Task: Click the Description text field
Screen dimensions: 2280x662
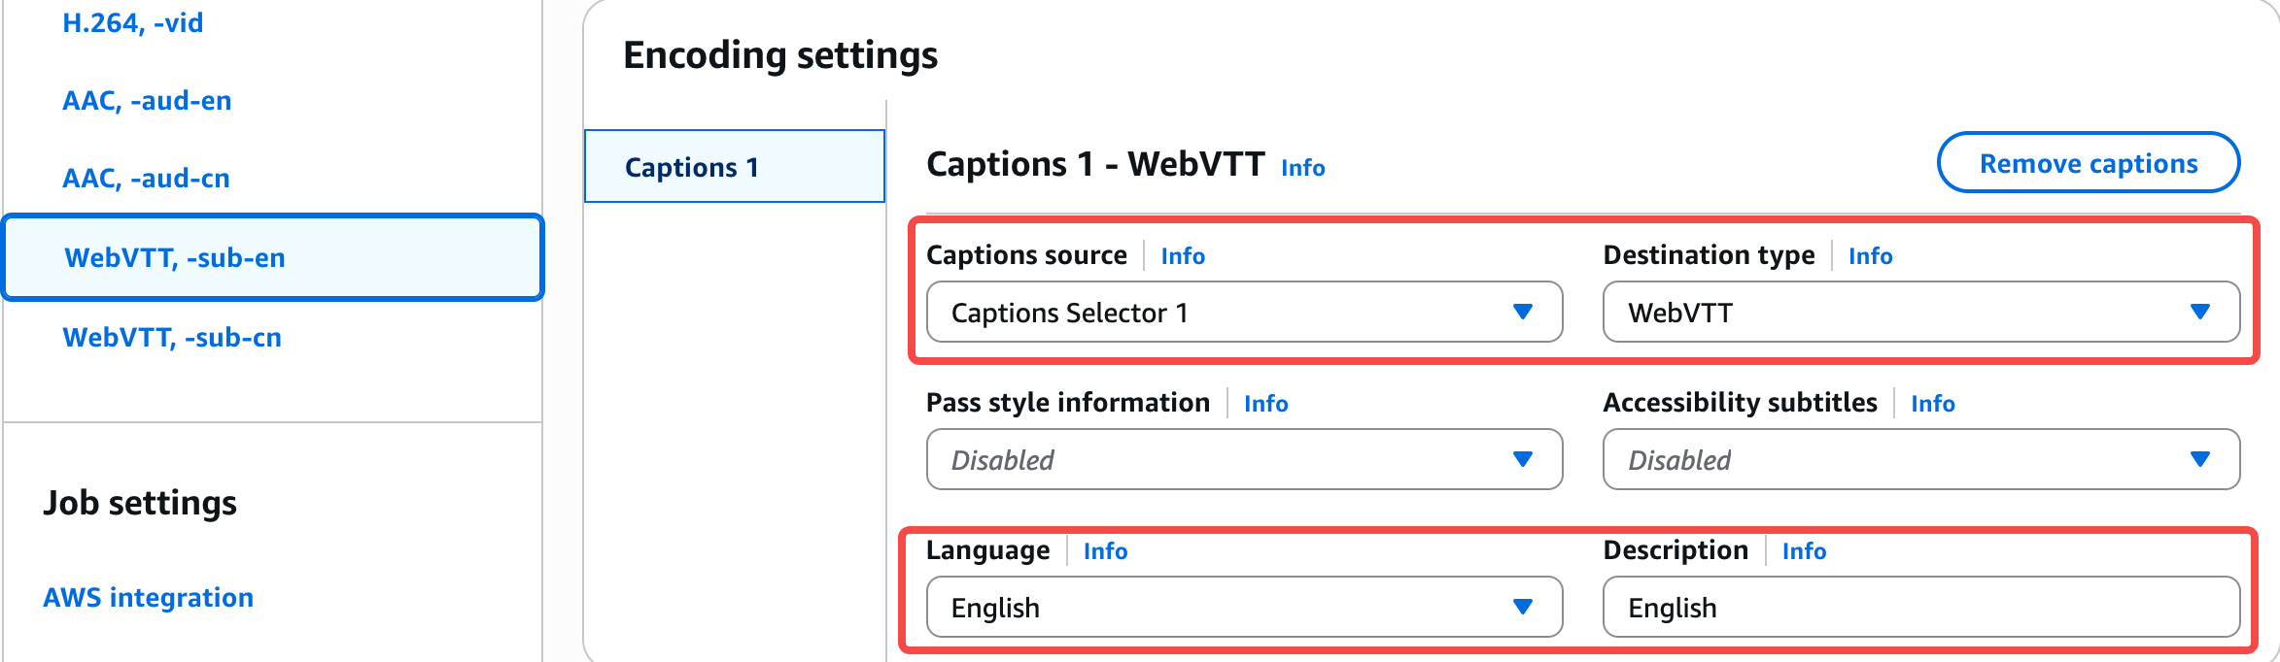Action: [x=1920, y=608]
